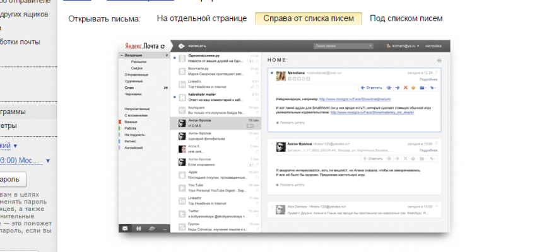Expand the 'Поиск писем' search dropdown
The height and width of the screenshot is (252, 549).
371,46
